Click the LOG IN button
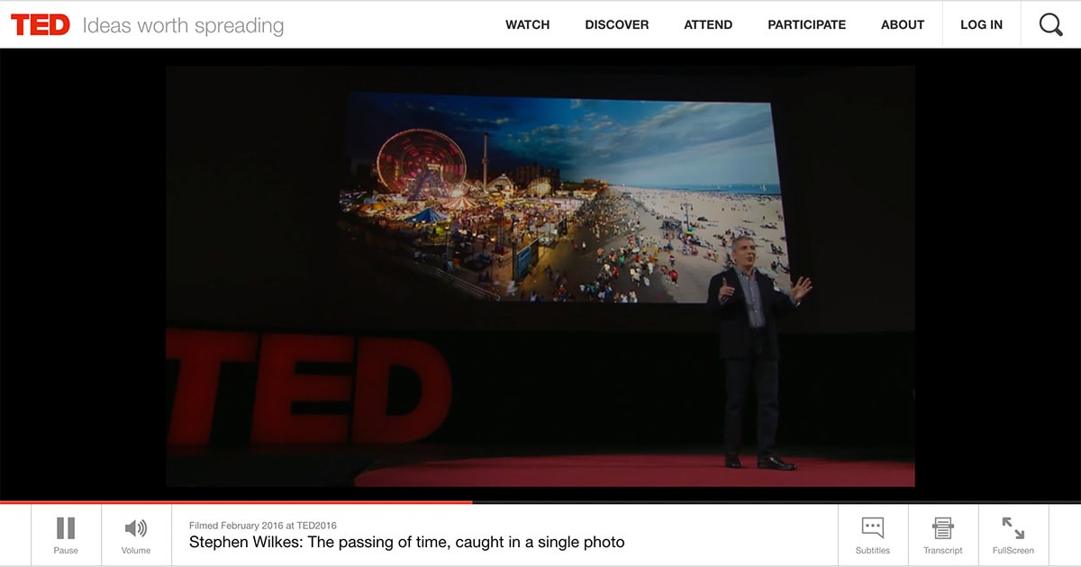 pos(981,25)
